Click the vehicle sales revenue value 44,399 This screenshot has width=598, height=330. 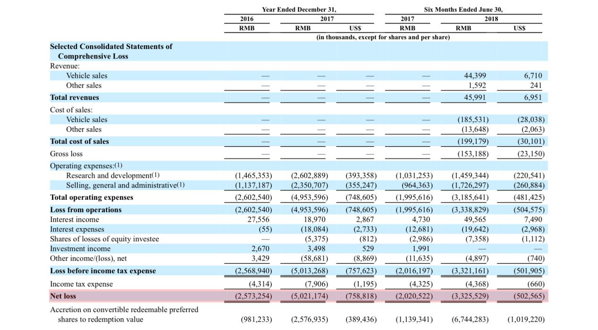pyautogui.click(x=475, y=75)
